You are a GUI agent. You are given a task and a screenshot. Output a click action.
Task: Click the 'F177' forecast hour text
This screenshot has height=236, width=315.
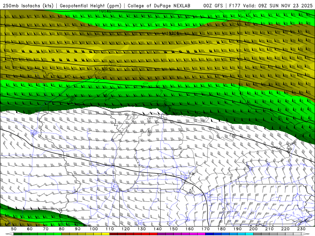pyautogui.click(x=235, y=6)
